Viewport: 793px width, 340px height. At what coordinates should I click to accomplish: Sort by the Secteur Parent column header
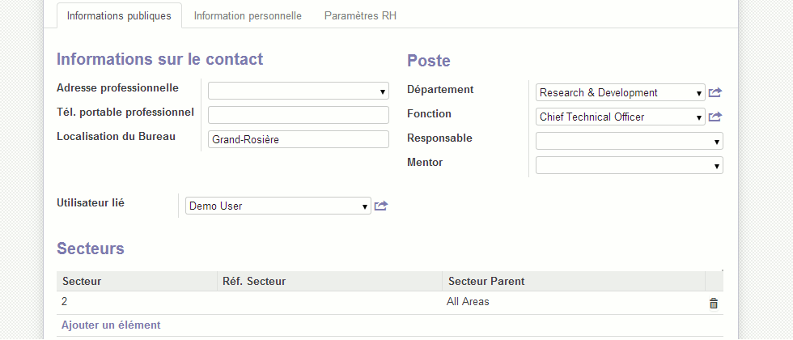click(x=574, y=282)
